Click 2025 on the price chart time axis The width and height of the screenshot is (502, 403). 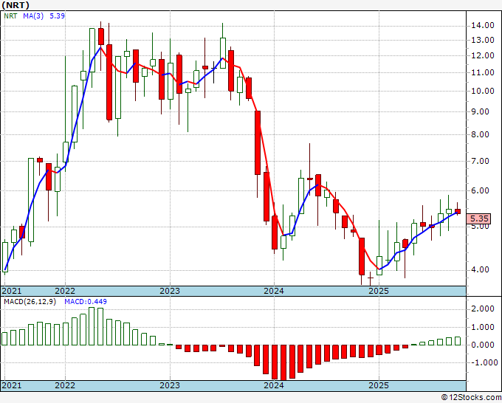point(379,292)
